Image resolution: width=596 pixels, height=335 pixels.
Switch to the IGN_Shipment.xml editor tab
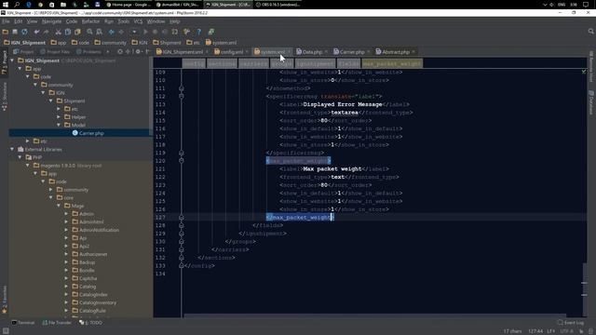tap(183, 52)
